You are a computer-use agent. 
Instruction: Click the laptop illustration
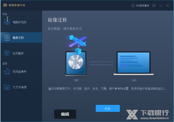(133, 63)
